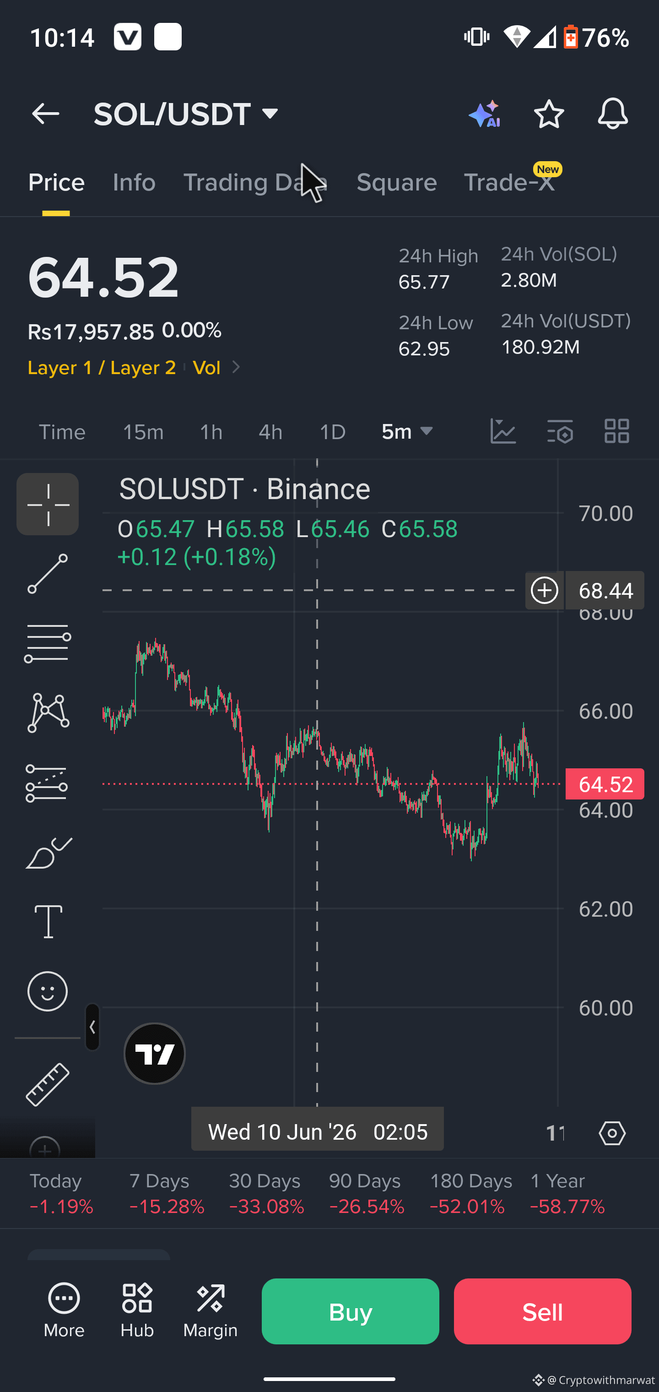Open the AI assistant sparkle icon
This screenshot has width=659, height=1392.
485,114
